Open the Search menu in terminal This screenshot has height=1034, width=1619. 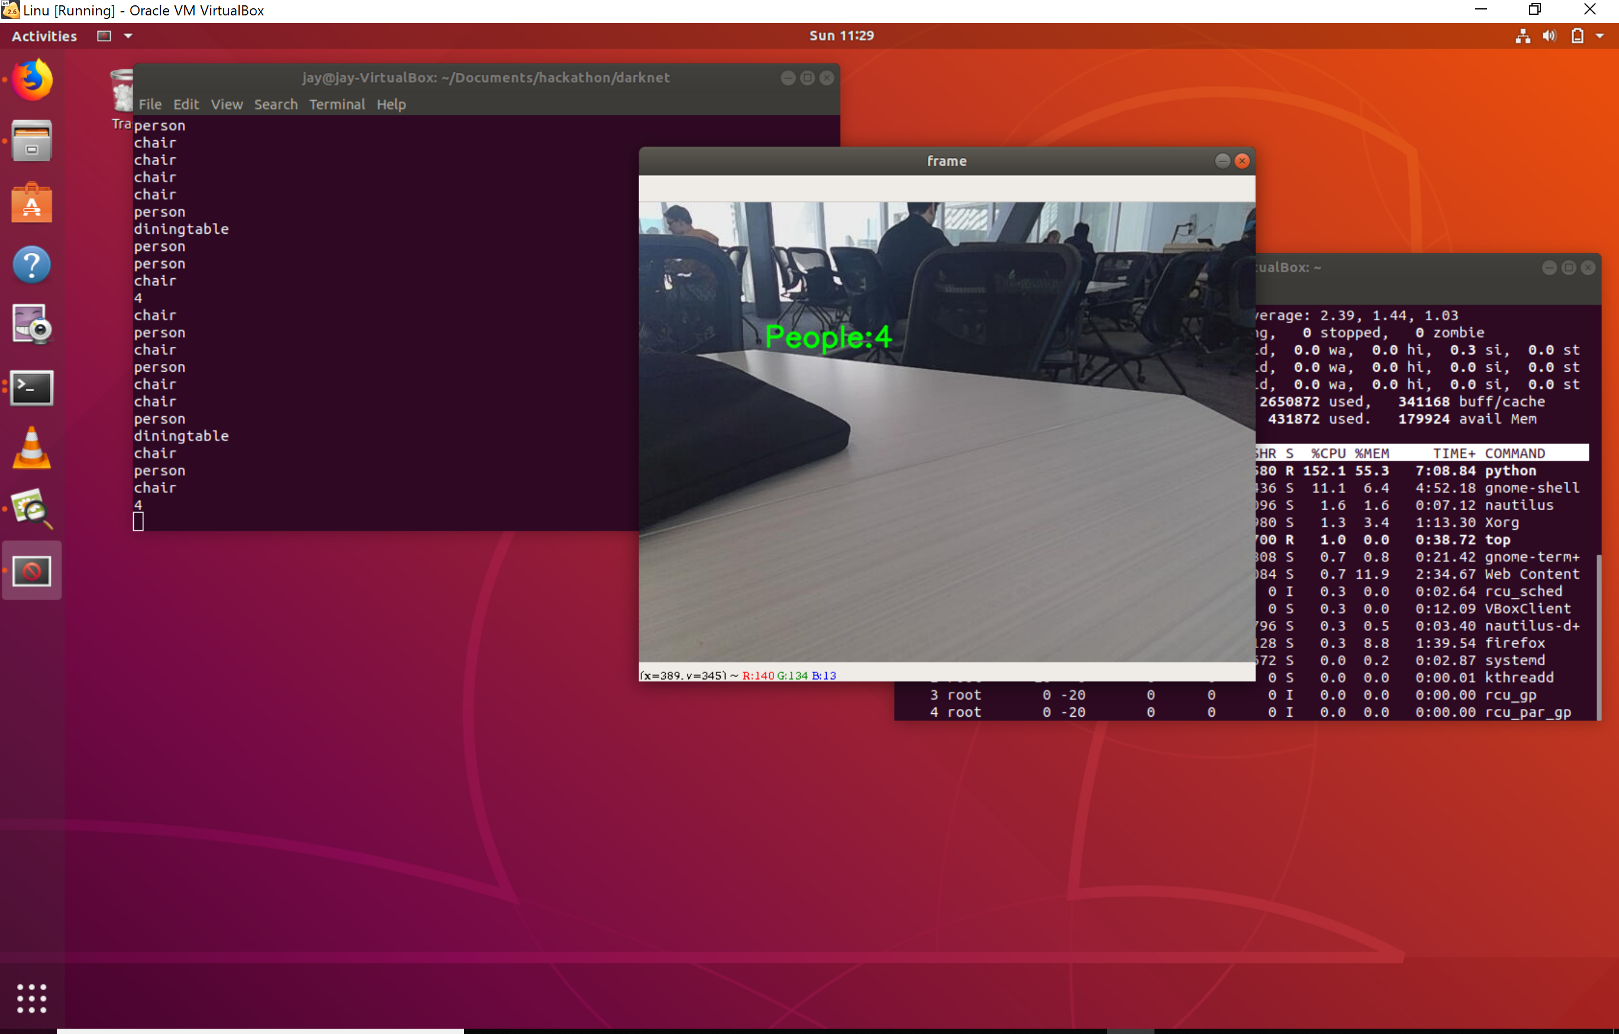[x=276, y=104]
